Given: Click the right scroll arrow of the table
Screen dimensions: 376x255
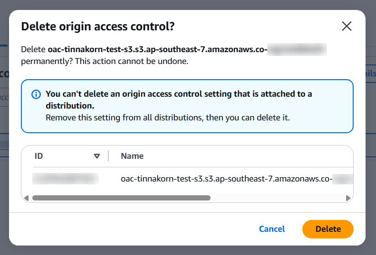Looking at the screenshot, I should (x=348, y=198).
